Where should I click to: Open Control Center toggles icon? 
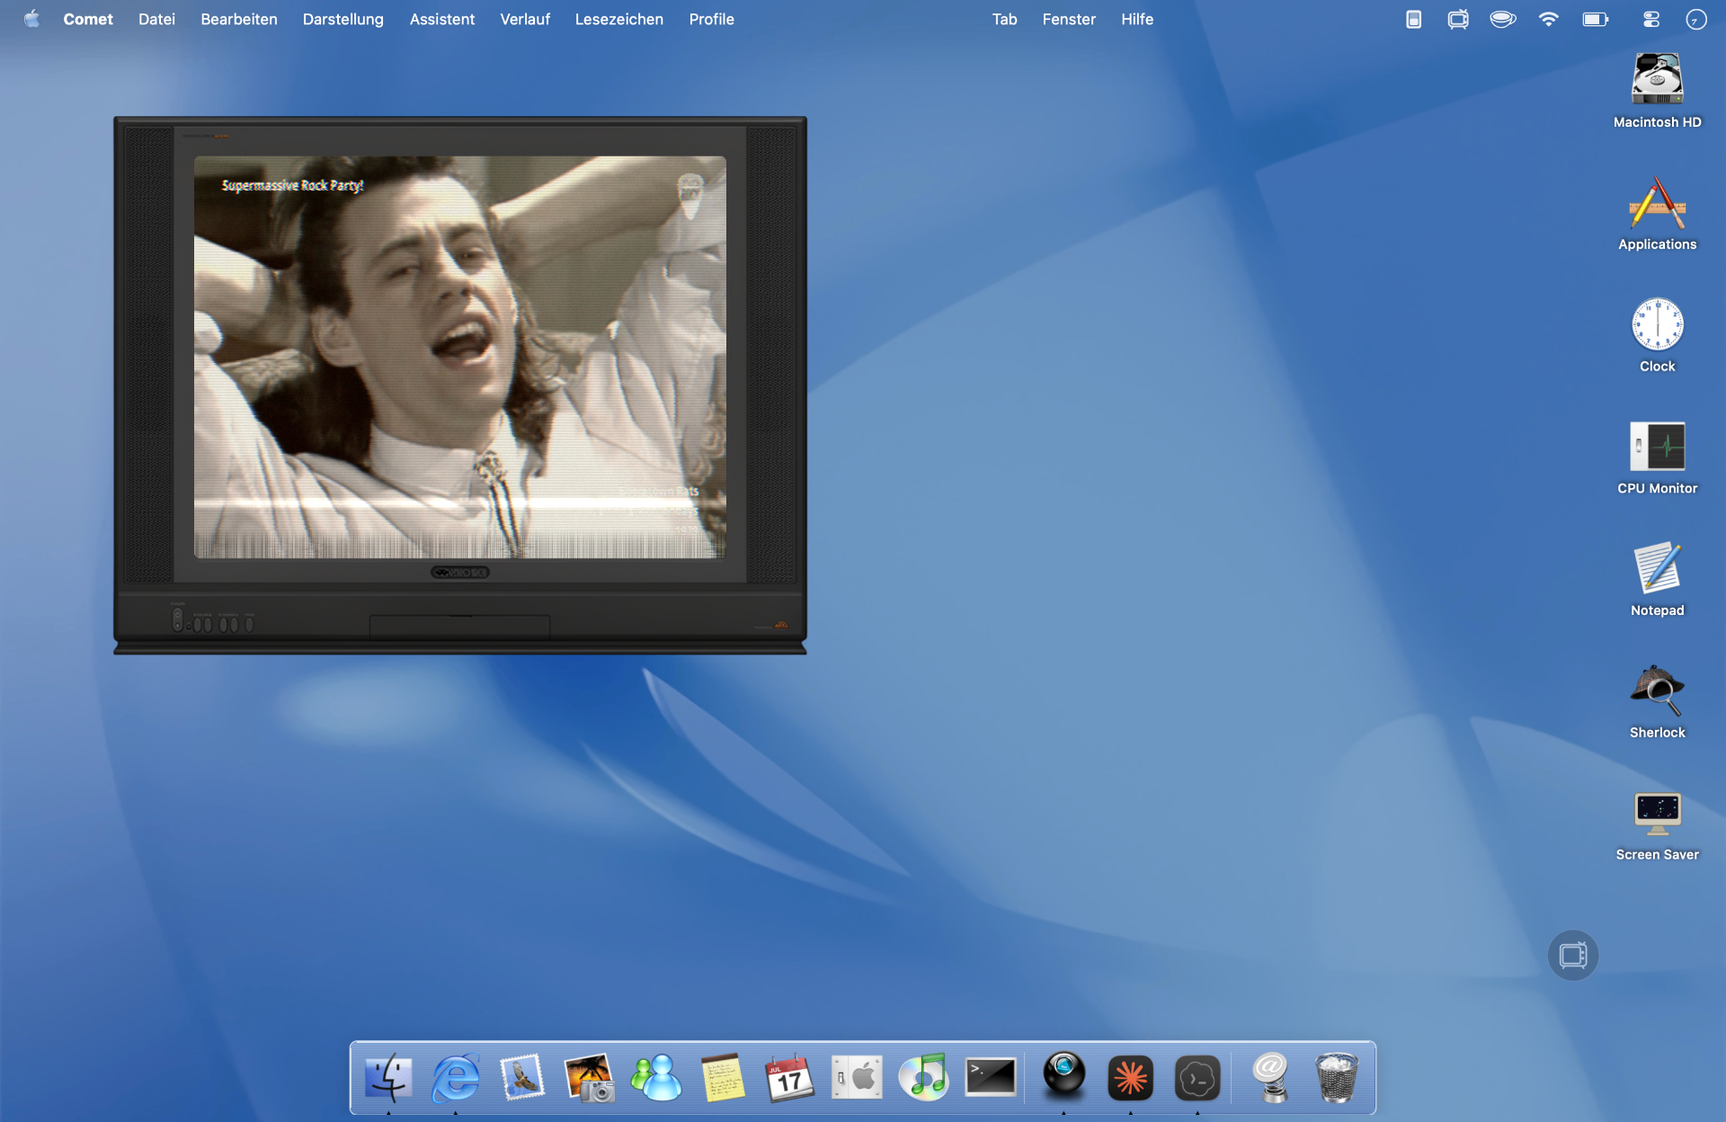pos(1651,19)
